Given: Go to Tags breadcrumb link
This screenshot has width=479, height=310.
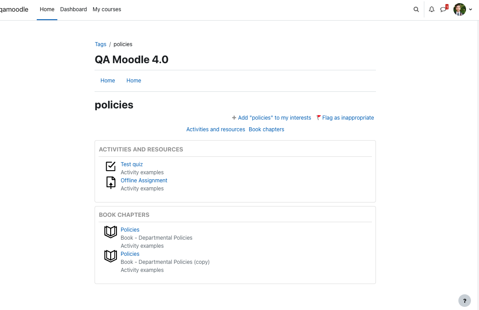Looking at the screenshot, I should tap(100, 44).
